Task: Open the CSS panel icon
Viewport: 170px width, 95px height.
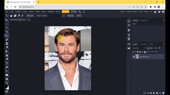Action: [129, 44]
